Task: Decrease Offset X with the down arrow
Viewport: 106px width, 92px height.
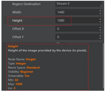Action: pyautogui.click(x=100, y=30)
